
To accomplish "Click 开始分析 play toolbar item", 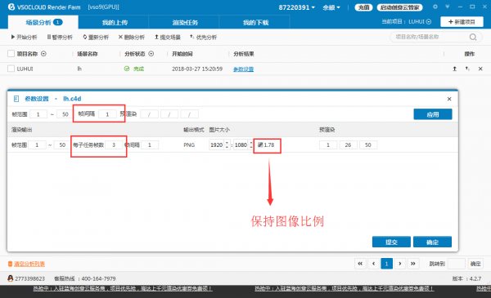I will (24, 38).
